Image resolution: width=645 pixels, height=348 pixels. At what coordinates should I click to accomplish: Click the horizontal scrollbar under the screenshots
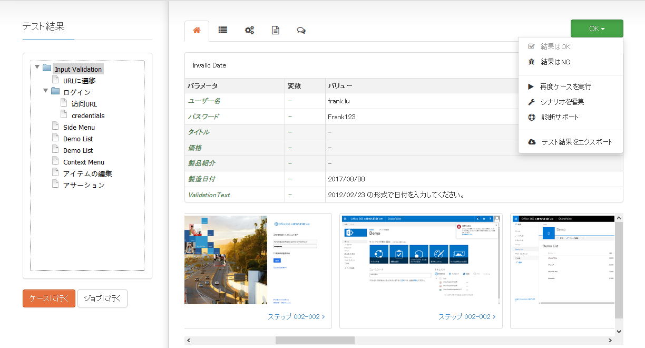click(x=322, y=340)
